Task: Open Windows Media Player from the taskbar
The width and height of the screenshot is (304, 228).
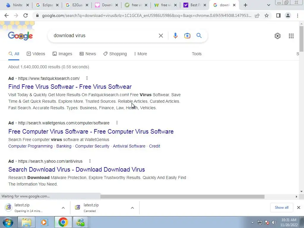Action: click(x=45, y=222)
